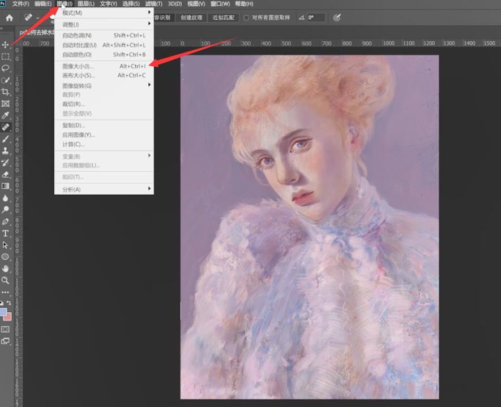This screenshot has height=407, width=501.
Task: Open the 视图(V) menu
Action: (196, 4)
